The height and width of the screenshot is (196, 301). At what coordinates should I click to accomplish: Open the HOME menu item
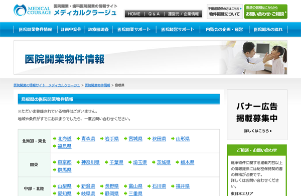point(134,14)
